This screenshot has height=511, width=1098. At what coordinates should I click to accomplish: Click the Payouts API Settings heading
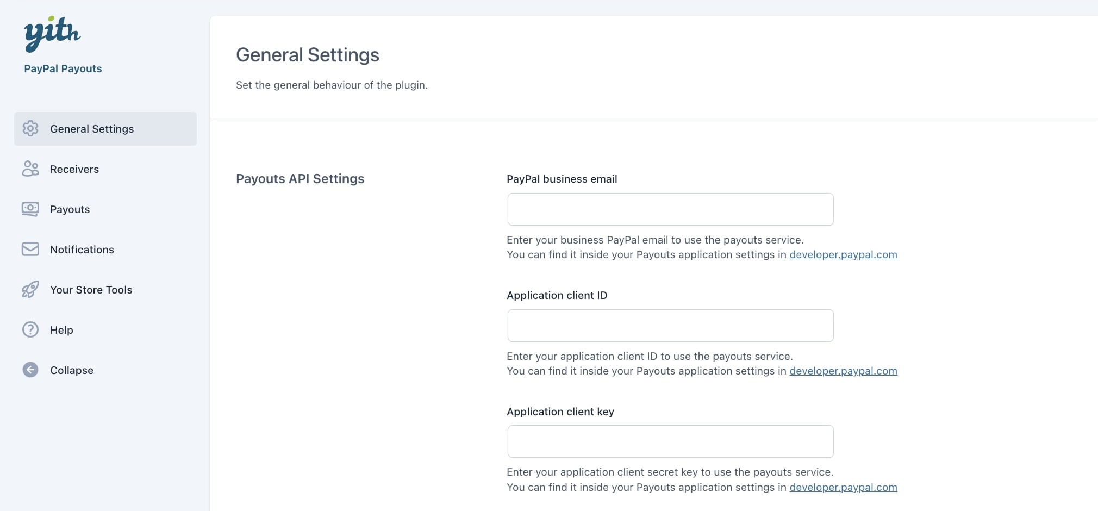[300, 179]
